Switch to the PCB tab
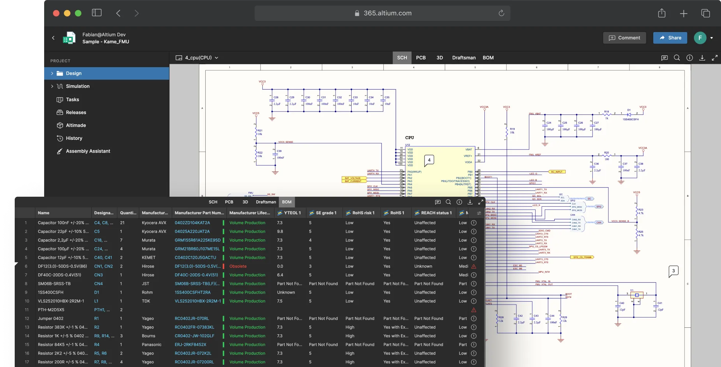The image size is (721, 367). 421,58
